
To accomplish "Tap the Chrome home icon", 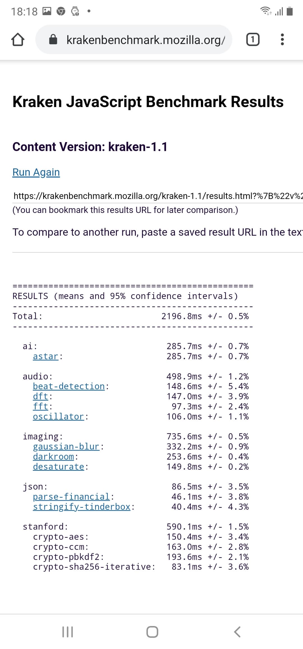I will pos(17,40).
